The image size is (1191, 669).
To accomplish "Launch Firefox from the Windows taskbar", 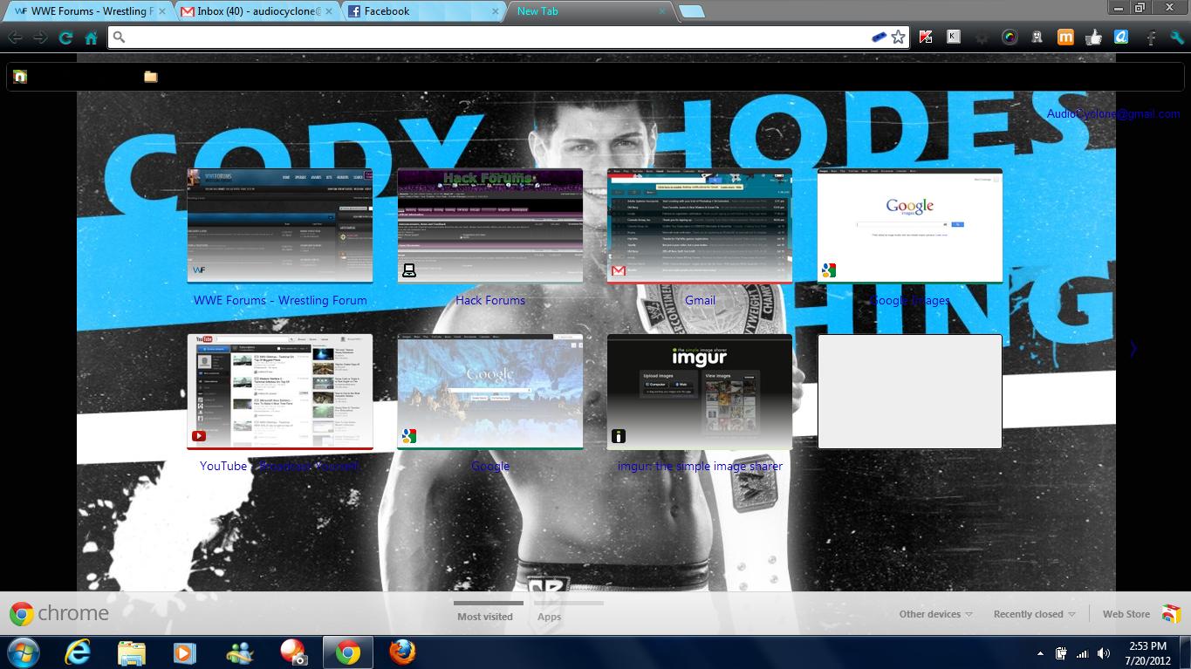I will (x=401, y=652).
